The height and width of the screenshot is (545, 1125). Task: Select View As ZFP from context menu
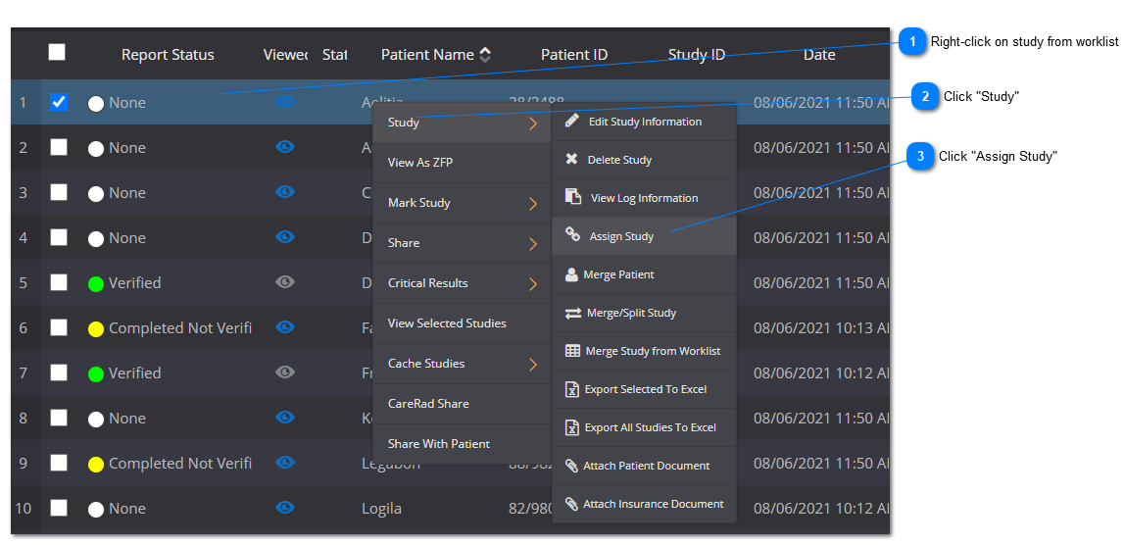click(420, 163)
